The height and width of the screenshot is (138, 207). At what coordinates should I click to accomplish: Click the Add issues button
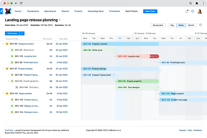point(12,33)
